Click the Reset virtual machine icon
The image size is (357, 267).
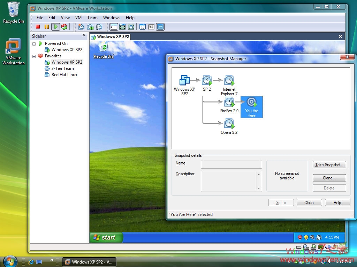(64, 27)
